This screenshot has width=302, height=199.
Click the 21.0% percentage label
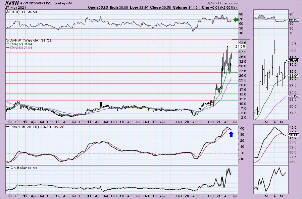(x=240, y=47)
